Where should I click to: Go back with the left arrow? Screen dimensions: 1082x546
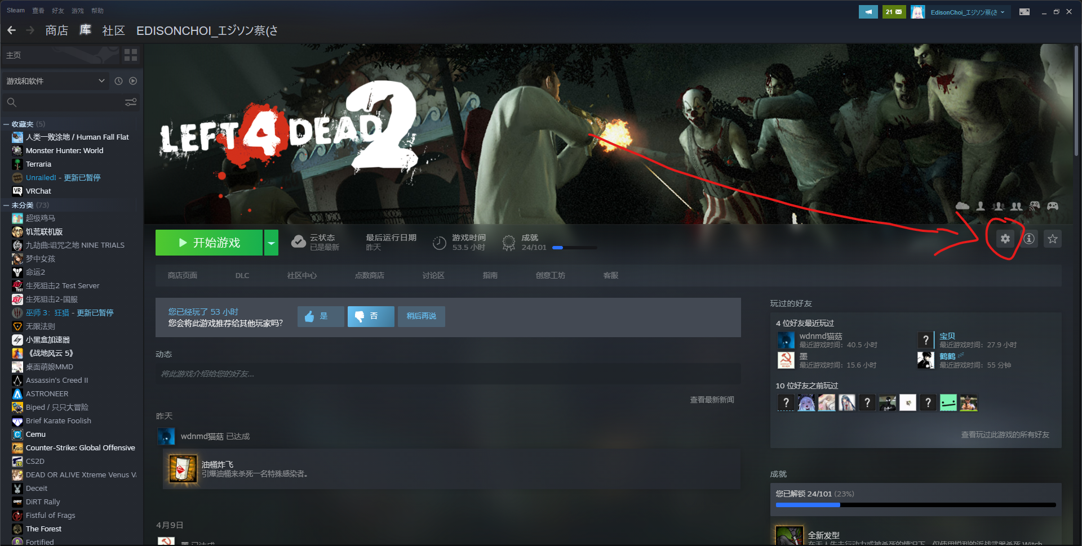click(12, 30)
